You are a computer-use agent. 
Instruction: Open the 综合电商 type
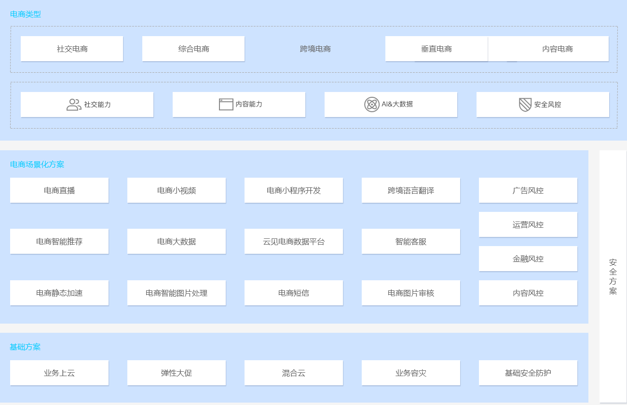click(x=193, y=49)
